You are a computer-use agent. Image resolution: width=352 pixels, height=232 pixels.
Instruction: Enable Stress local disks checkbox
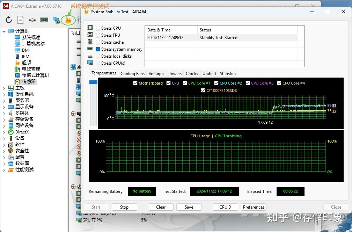point(98,56)
